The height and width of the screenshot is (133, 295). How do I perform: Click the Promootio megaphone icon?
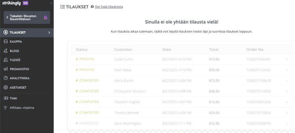(6, 69)
